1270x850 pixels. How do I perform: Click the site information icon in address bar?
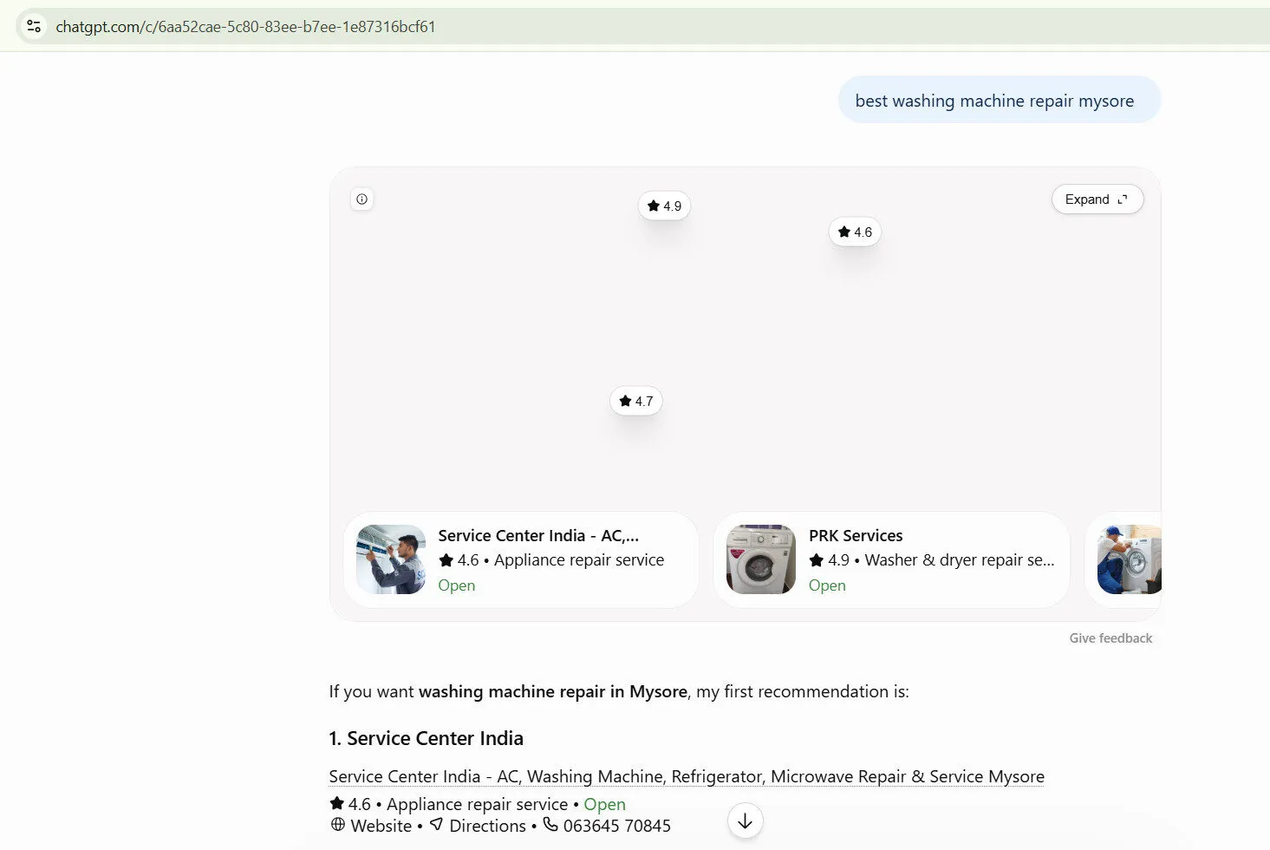point(34,26)
